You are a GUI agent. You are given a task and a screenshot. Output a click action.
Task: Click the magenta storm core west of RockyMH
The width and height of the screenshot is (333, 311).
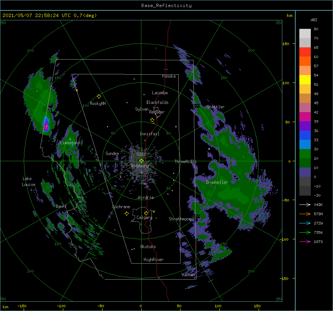point(46,126)
